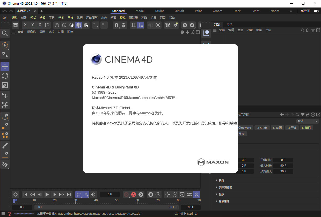
Task: Switch to Model layout tab
Action: coord(140,11)
